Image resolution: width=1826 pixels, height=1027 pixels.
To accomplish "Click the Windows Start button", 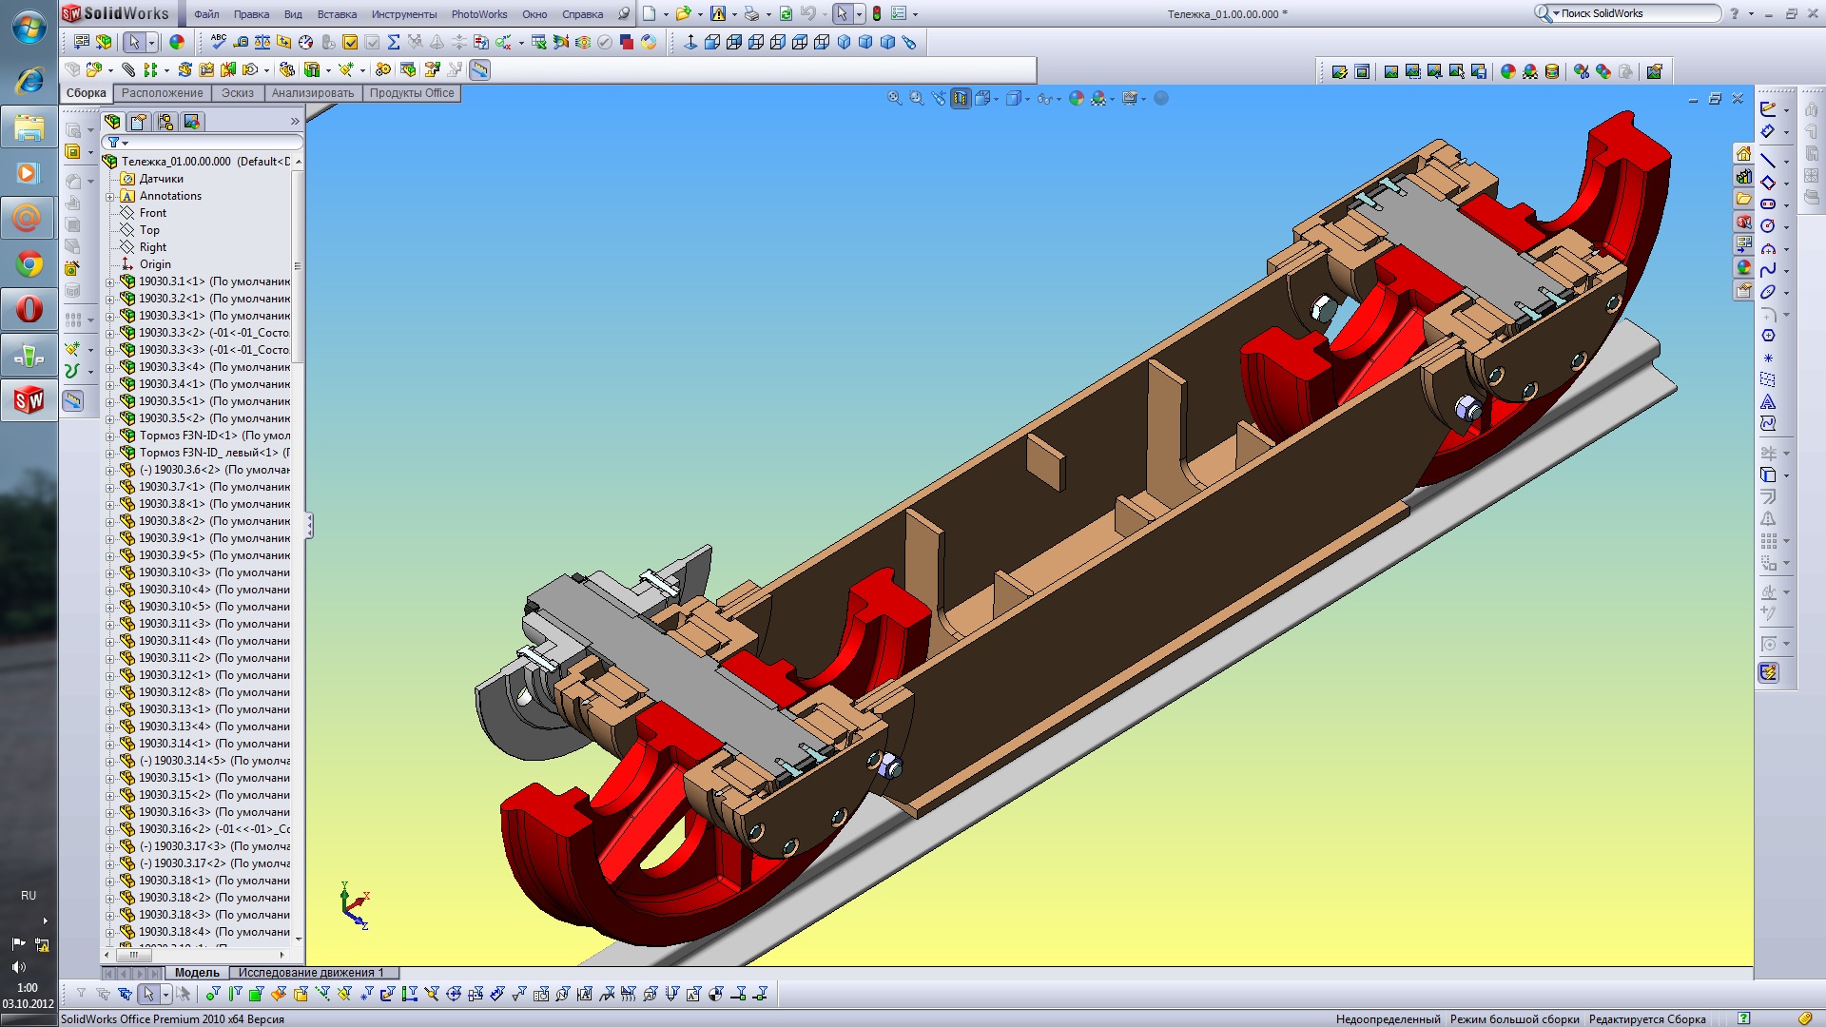I will point(29,27).
